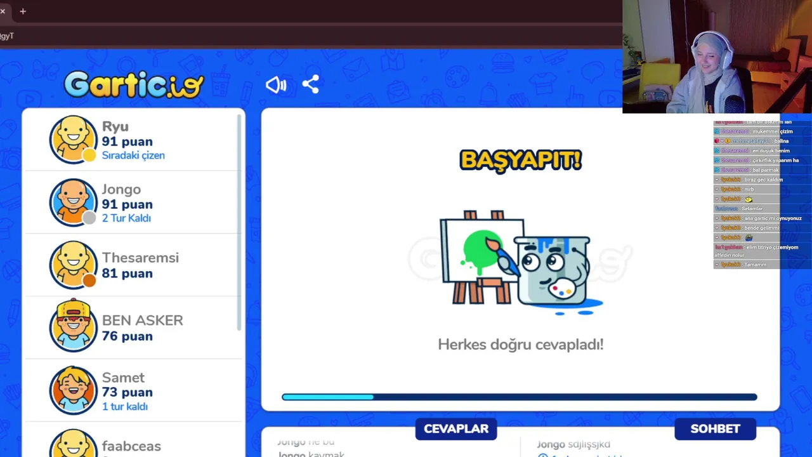Image resolution: width=812 pixels, height=457 pixels.
Task: Click the Gartic.io logo
Action: [134, 84]
